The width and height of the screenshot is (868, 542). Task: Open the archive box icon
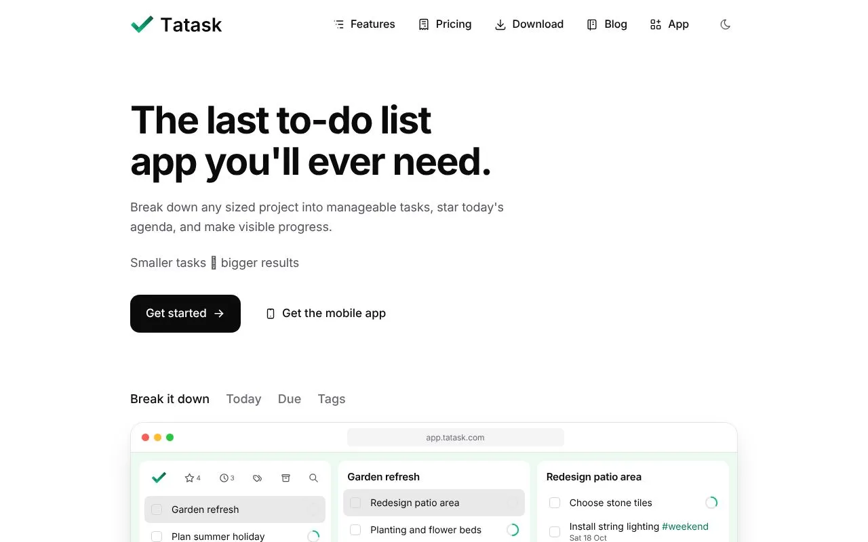[x=285, y=478]
